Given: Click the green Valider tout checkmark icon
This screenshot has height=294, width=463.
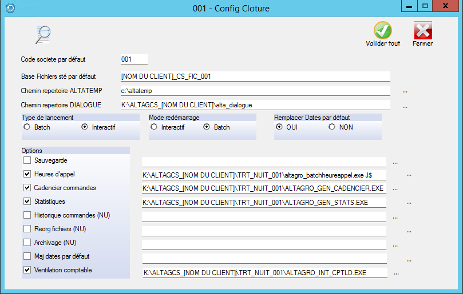Looking at the screenshot, I should (382, 31).
